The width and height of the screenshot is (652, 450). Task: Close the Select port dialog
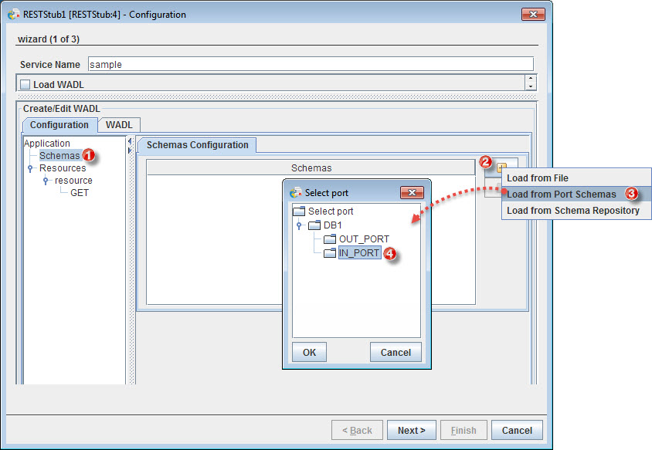412,193
